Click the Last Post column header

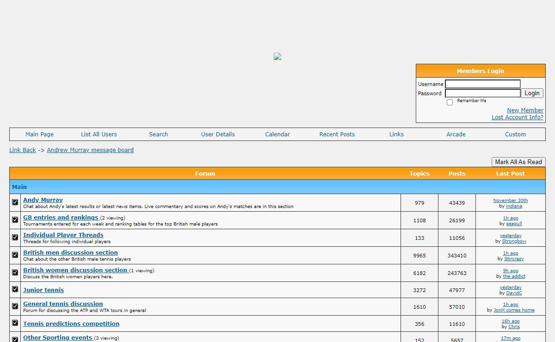point(511,173)
